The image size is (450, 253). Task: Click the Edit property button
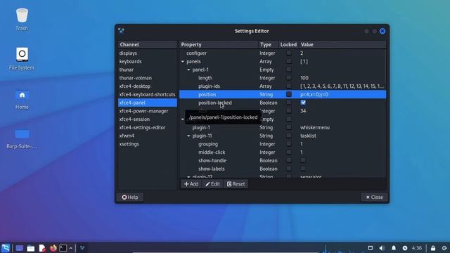[212, 184]
